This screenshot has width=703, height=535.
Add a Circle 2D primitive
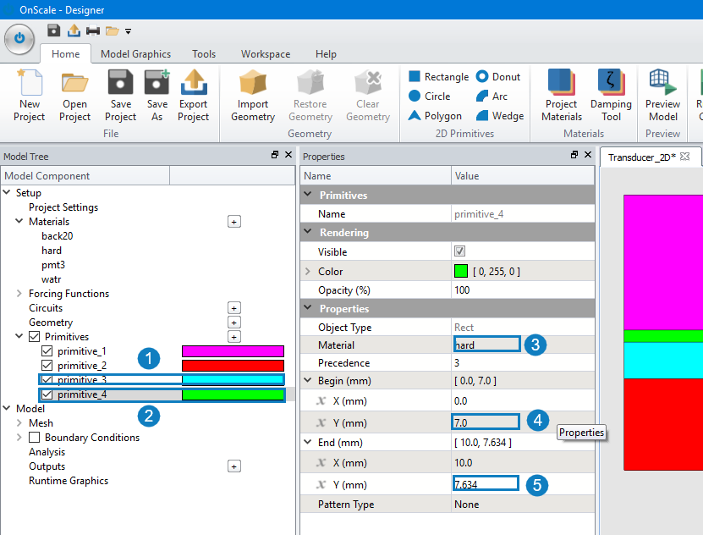pos(429,96)
